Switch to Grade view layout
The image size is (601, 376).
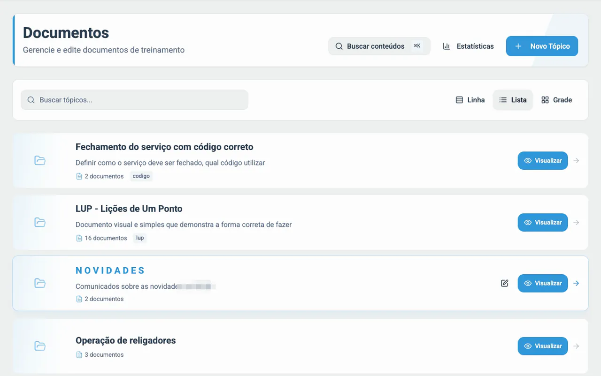[556, 100]
